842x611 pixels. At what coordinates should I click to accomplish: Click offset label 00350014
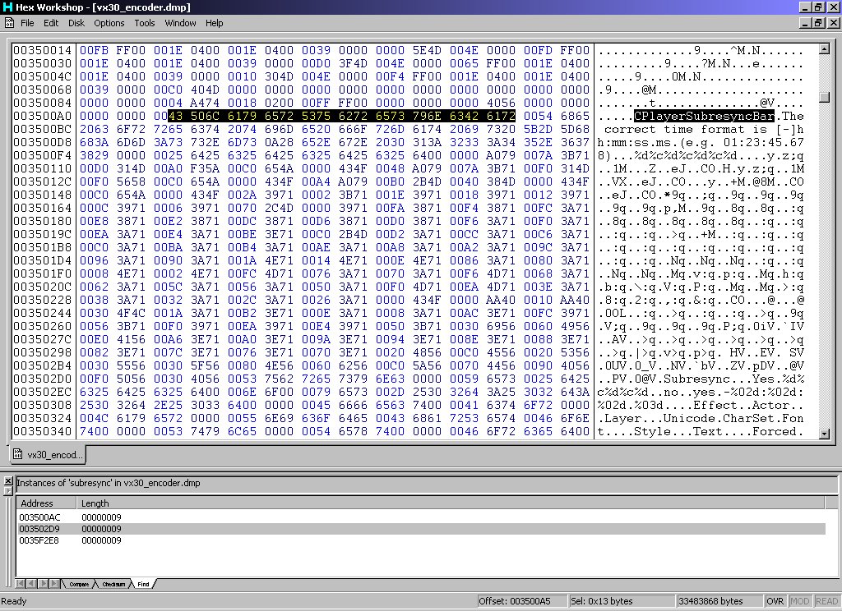coord(43,50)
